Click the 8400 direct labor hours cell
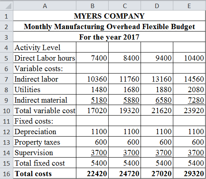 coord(125,58)
